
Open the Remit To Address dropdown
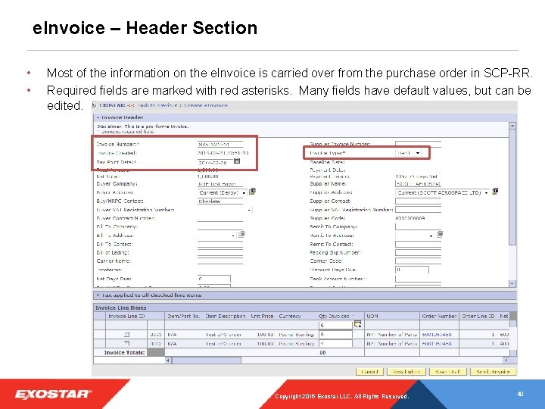[x=431, y=236]
